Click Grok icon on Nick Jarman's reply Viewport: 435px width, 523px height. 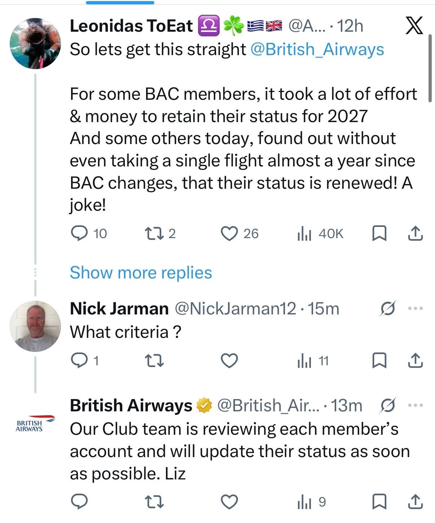(387, 309)
